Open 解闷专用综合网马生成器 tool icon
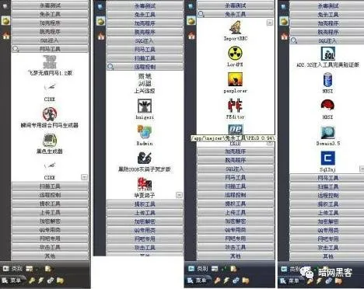 click(x=50, y=113)
